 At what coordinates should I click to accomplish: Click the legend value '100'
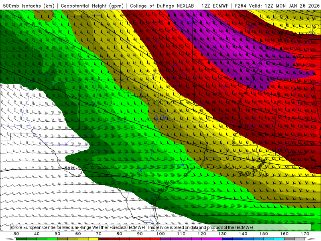pyautogui.click(x=161, y=234)
